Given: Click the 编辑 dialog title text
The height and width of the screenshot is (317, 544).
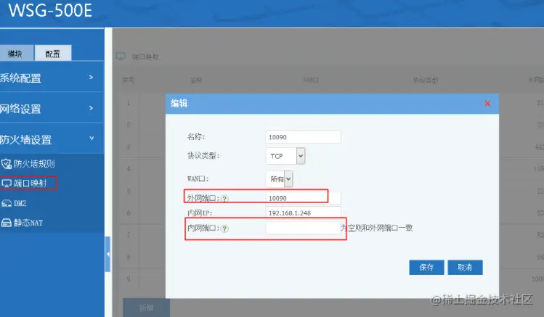Looking at the screenshot, I should pyautogui.click(x=179, y=103).
